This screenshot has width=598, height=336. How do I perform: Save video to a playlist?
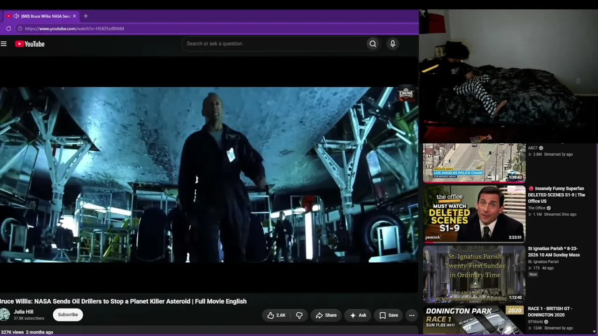point(389,315)
